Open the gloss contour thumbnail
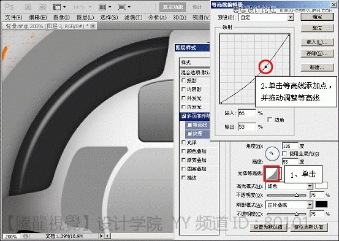The width and height of the screenshot is (339, 241). pyautogui.click(x=272, y=174)
